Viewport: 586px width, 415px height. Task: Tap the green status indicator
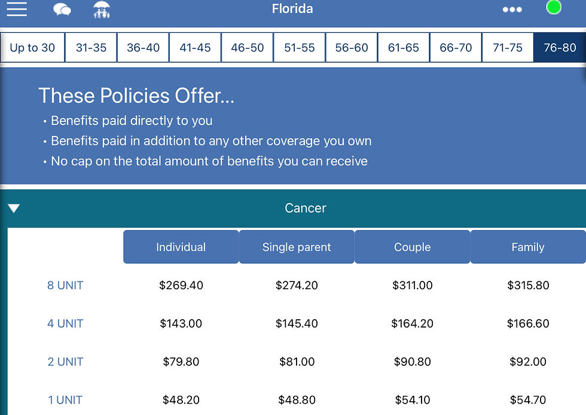point(554,8)
